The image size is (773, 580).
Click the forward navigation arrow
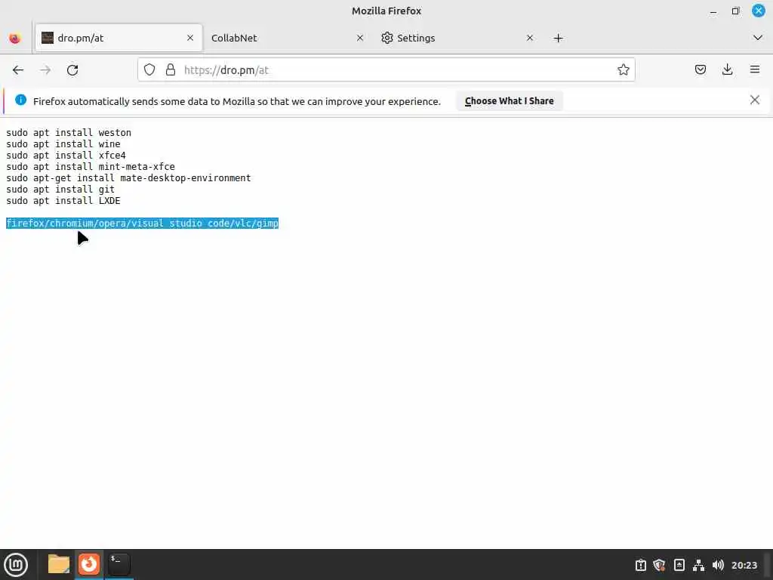pos(45,70)
